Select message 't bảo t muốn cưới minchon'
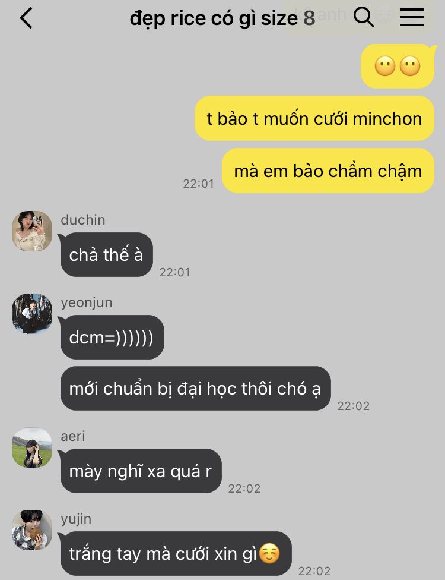Viewport: 445px width, 580px height. (x=314, y=119)
